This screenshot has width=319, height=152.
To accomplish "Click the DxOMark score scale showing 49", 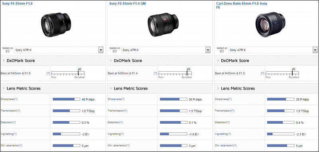I will click(x=175, y=74).
